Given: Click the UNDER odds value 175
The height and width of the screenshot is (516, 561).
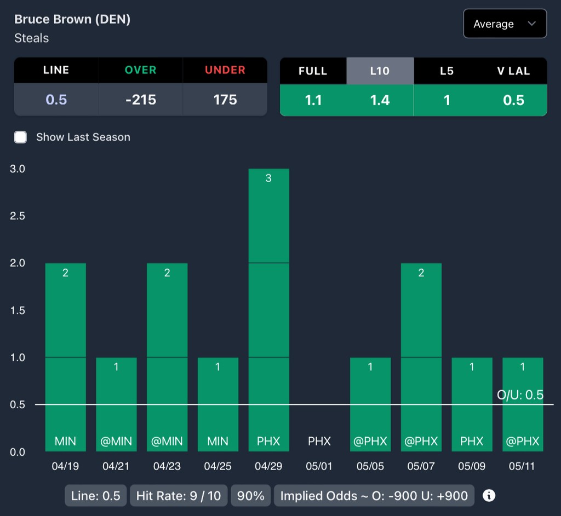Looking at the screenshot, I should (225, 100).
